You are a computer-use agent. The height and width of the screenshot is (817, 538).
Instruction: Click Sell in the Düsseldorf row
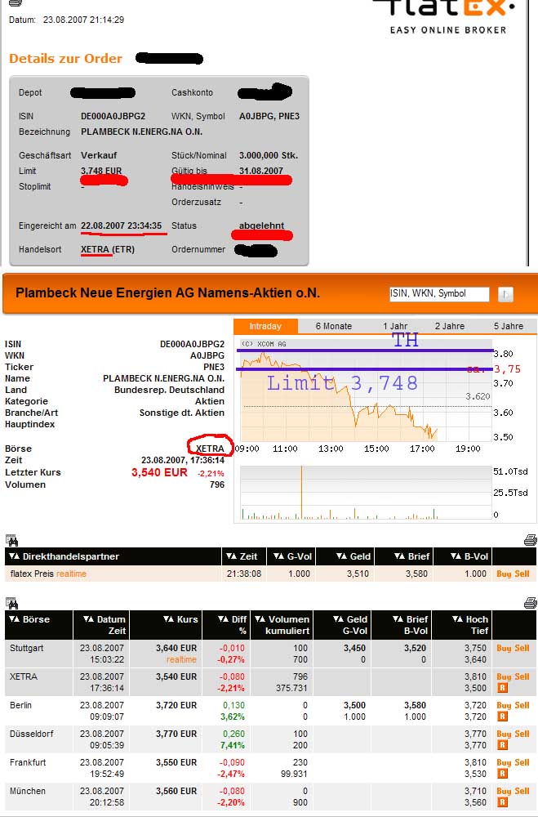coord(522,734)
